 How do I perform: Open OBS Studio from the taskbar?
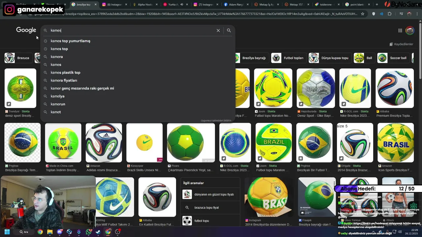(118, 232)
